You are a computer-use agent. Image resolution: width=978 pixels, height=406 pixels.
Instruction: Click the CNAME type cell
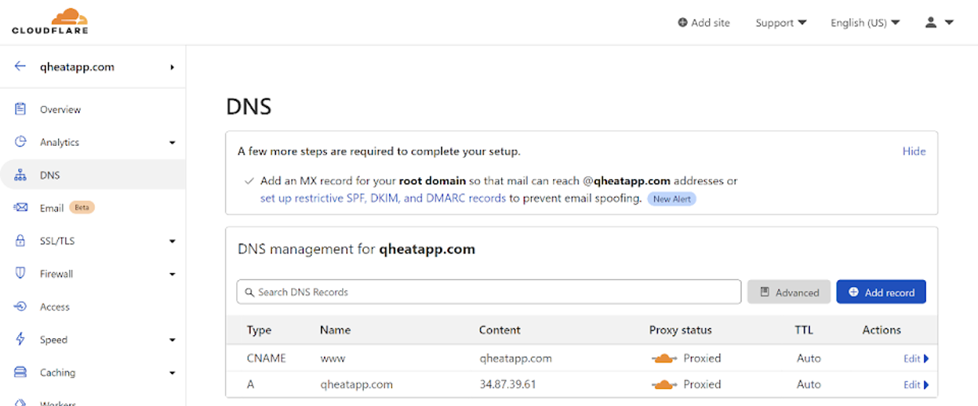(266, 358)
